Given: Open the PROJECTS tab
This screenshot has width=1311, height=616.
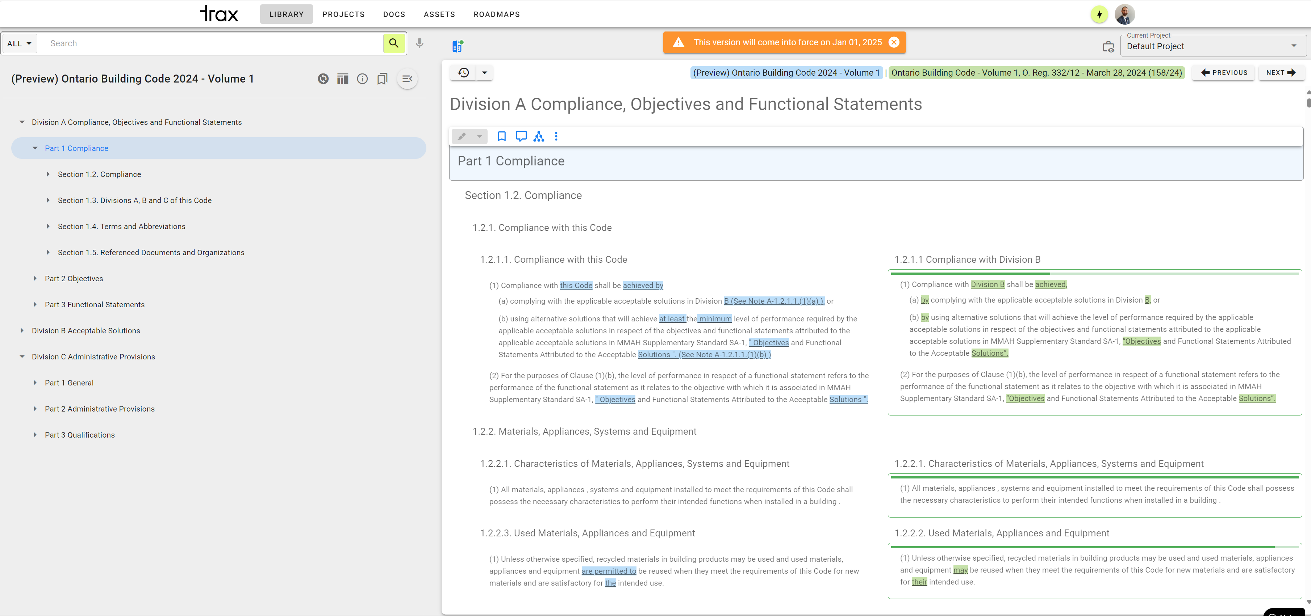Looking at the screenshot, I should (343, 14).
